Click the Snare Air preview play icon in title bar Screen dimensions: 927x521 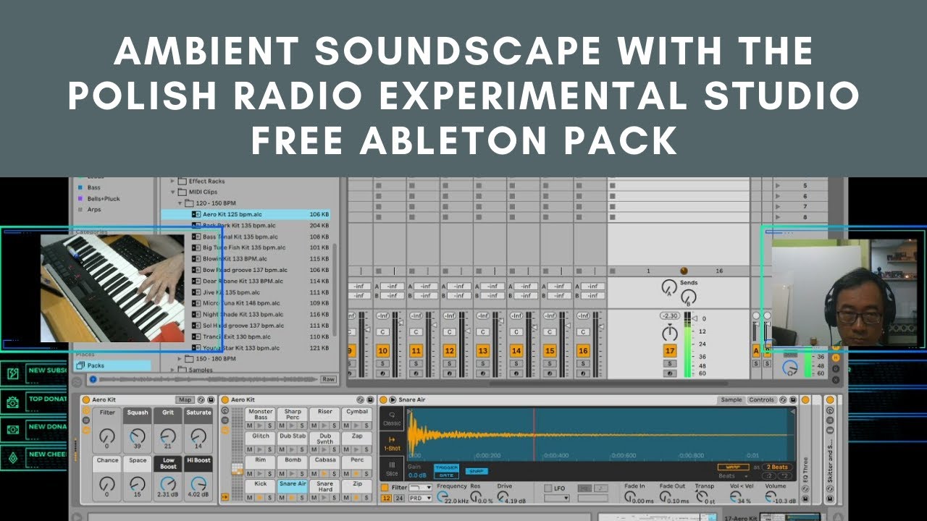(x=393, y=399)
